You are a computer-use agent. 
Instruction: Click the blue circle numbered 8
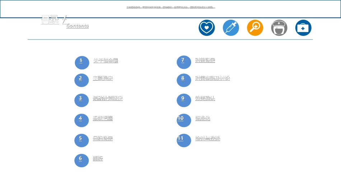pos(184,80)
